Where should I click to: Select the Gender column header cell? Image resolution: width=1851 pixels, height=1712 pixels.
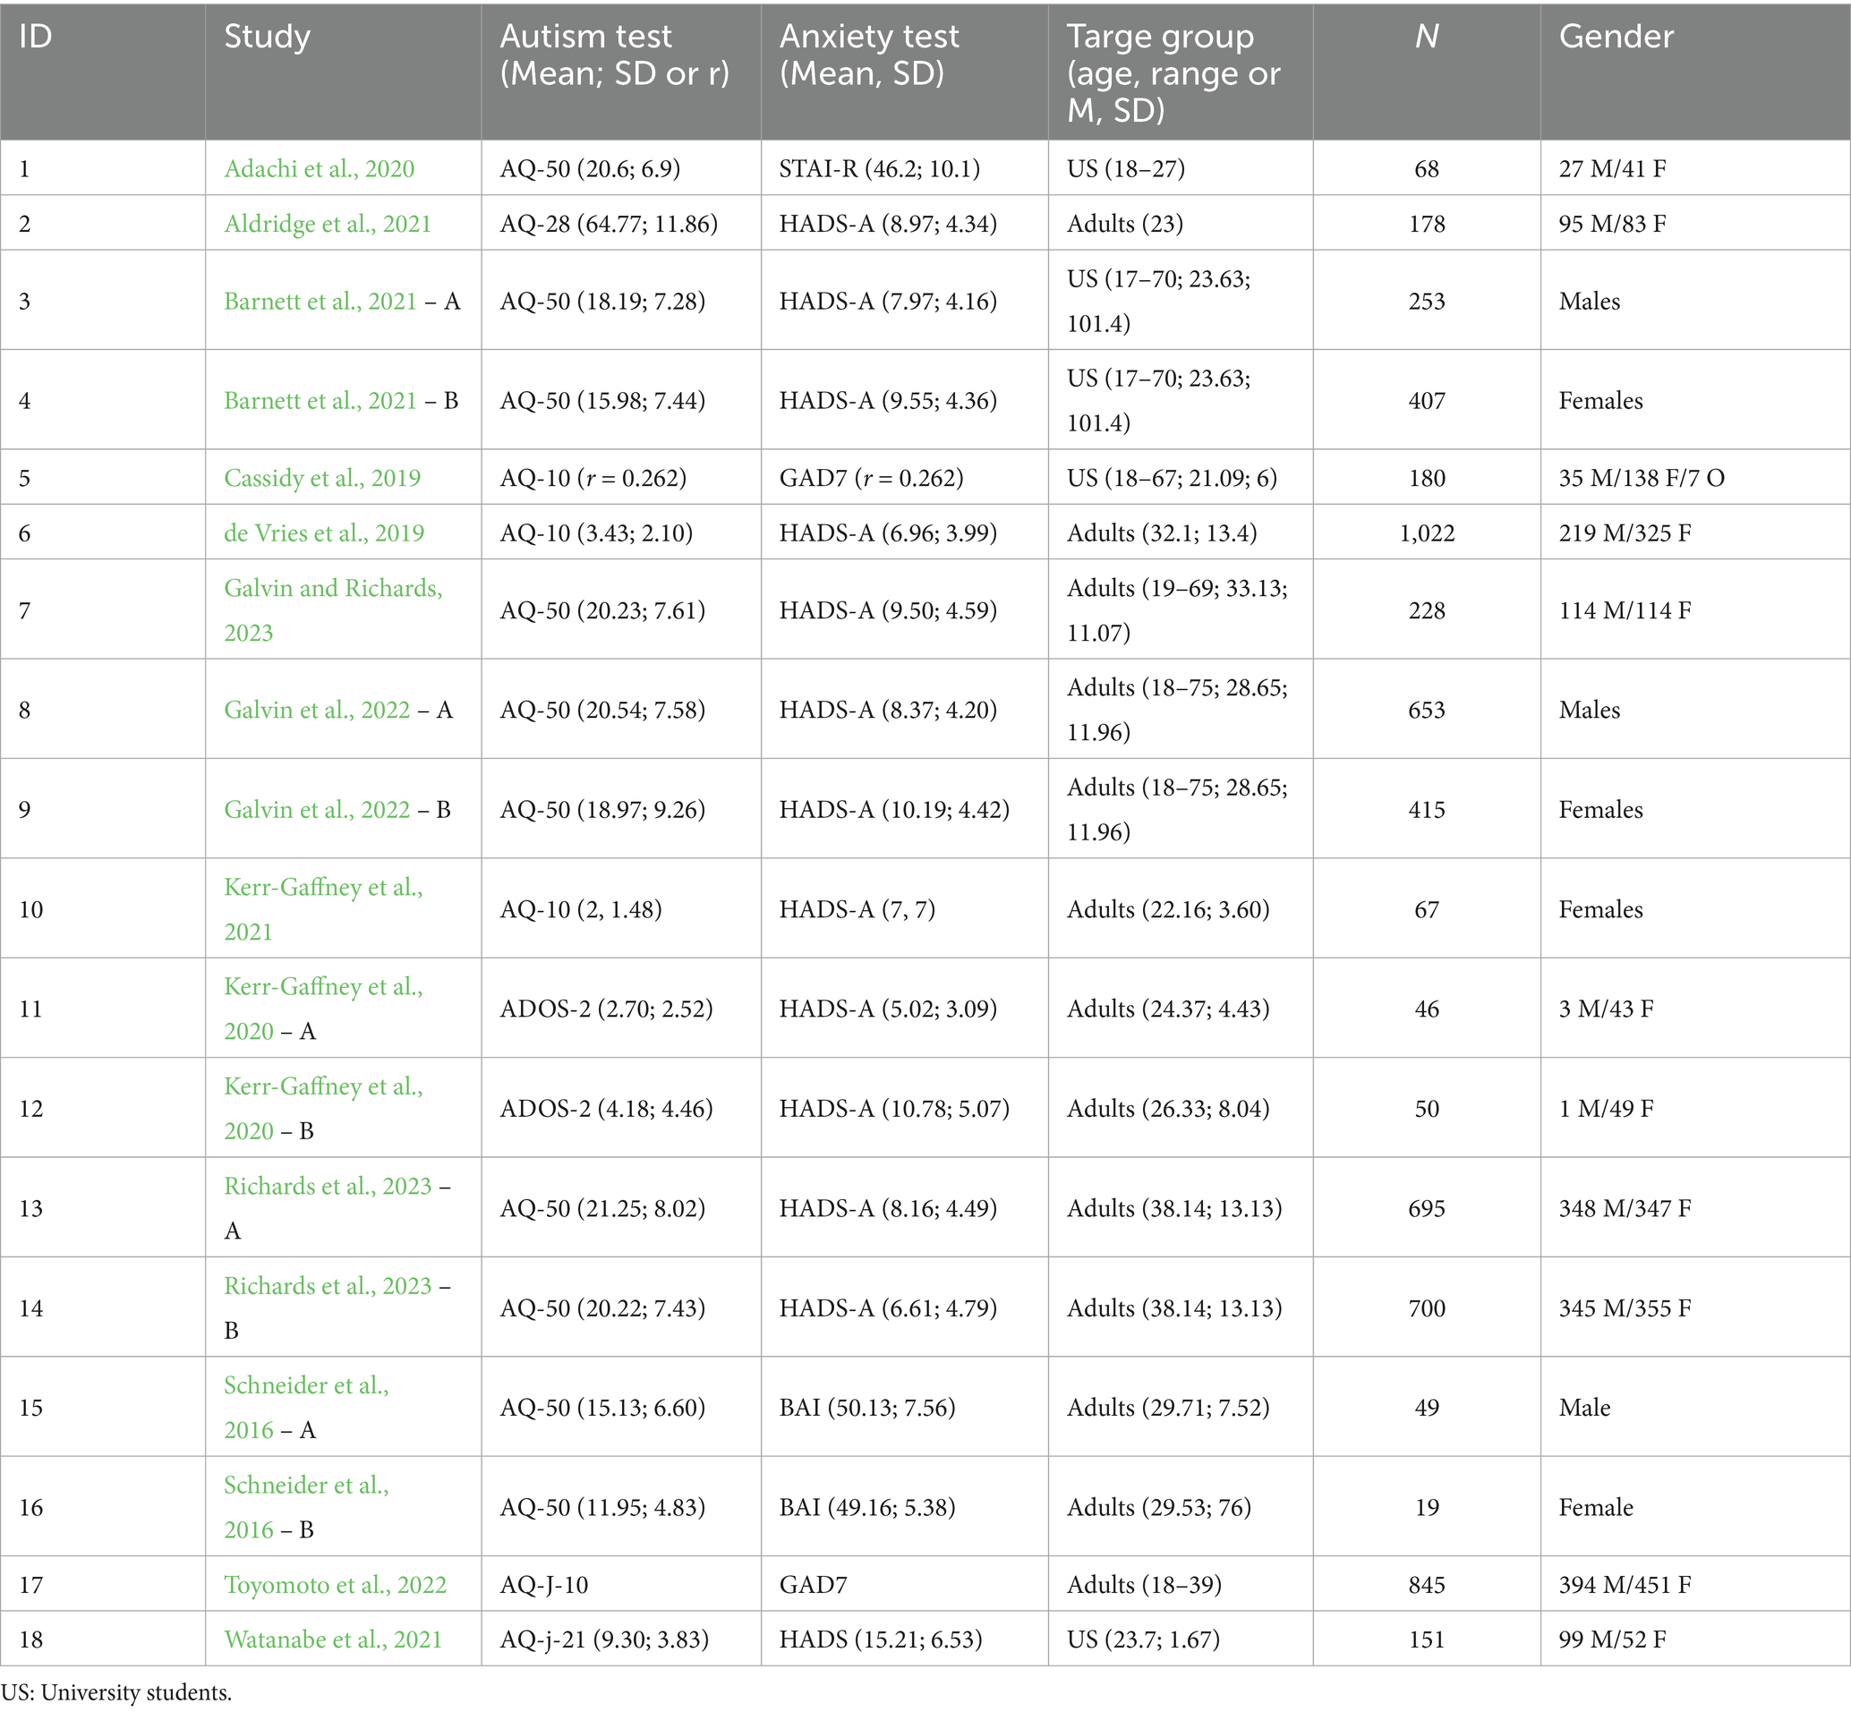(1616, 36)
